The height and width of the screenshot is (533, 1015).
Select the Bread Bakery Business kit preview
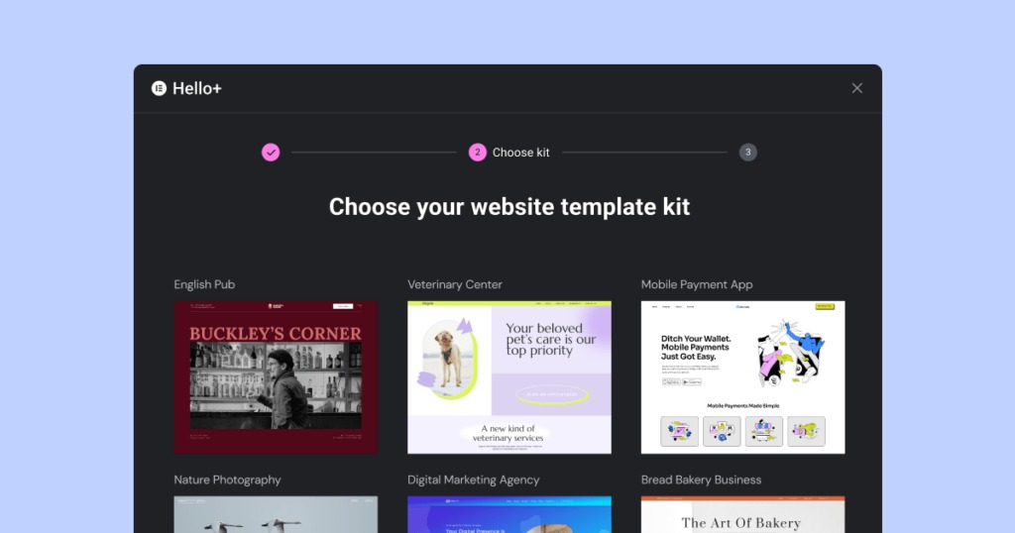click(743, 515)
